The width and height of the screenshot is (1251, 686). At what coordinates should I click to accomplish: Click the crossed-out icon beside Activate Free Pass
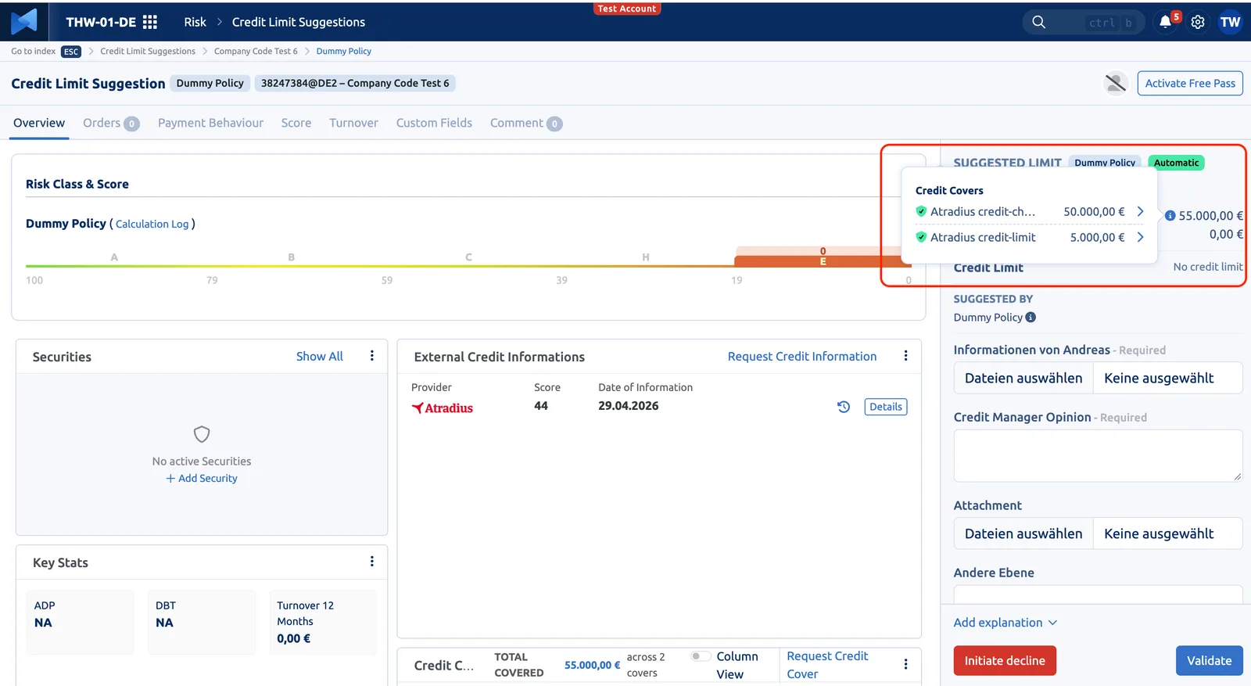point(1116,83)
